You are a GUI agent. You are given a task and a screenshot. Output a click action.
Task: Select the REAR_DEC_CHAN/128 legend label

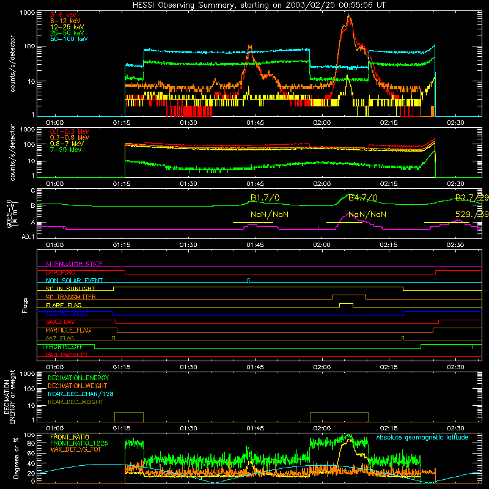click(81, 394)
